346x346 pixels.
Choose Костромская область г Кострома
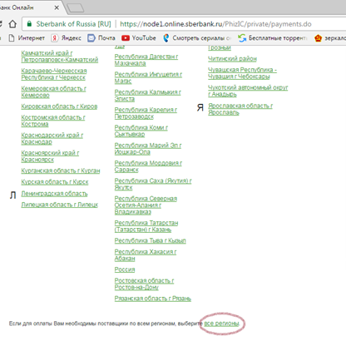(53, 121)
